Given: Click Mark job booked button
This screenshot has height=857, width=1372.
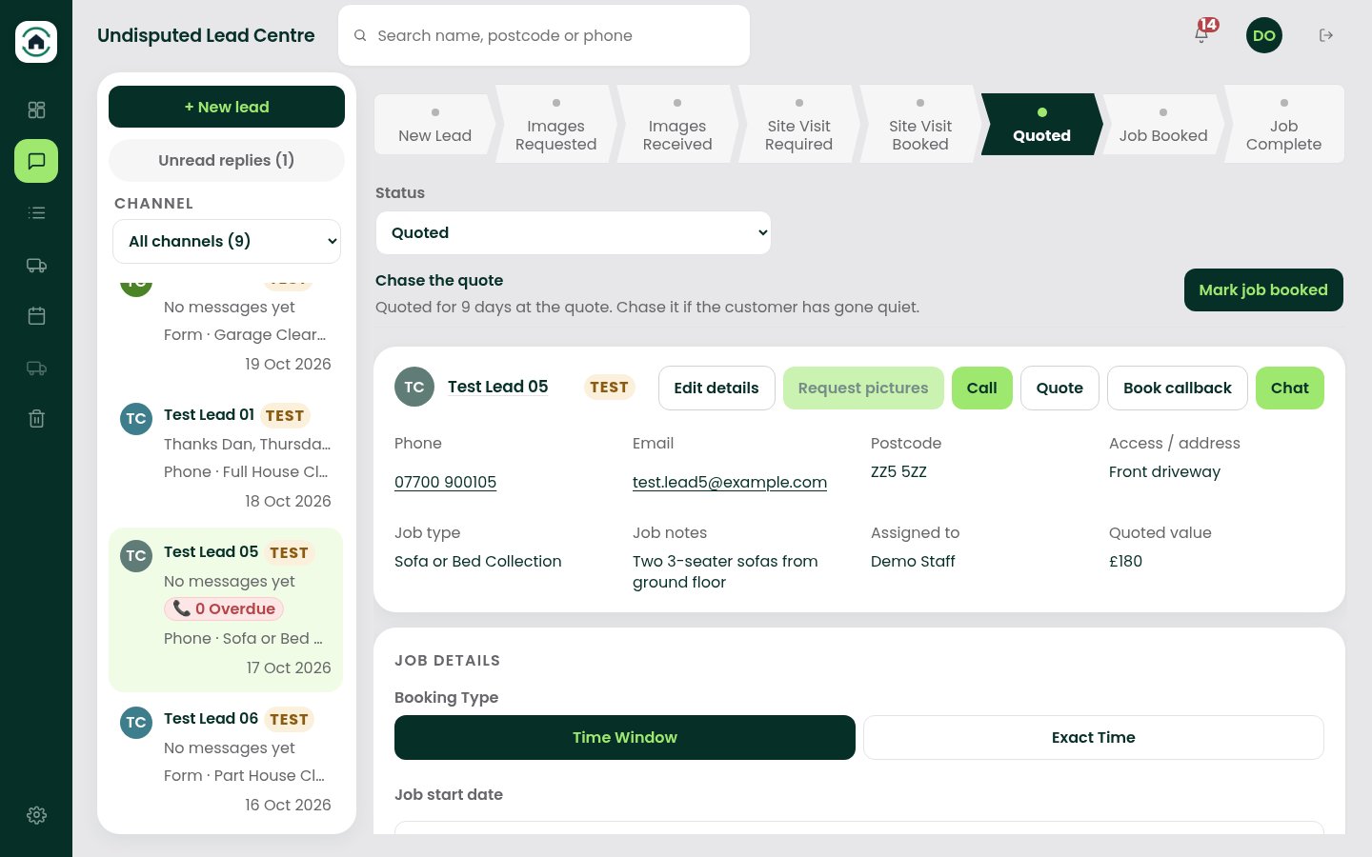Looking at the screenshot, I should [x=1263, y=289].
